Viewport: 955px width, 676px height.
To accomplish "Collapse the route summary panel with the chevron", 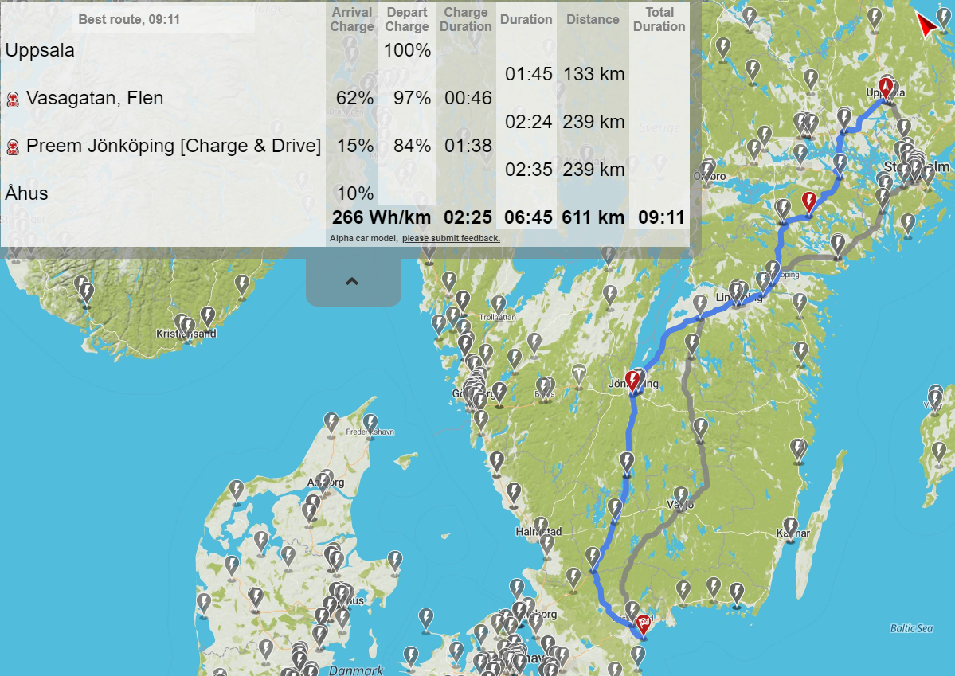I will 353,282.
